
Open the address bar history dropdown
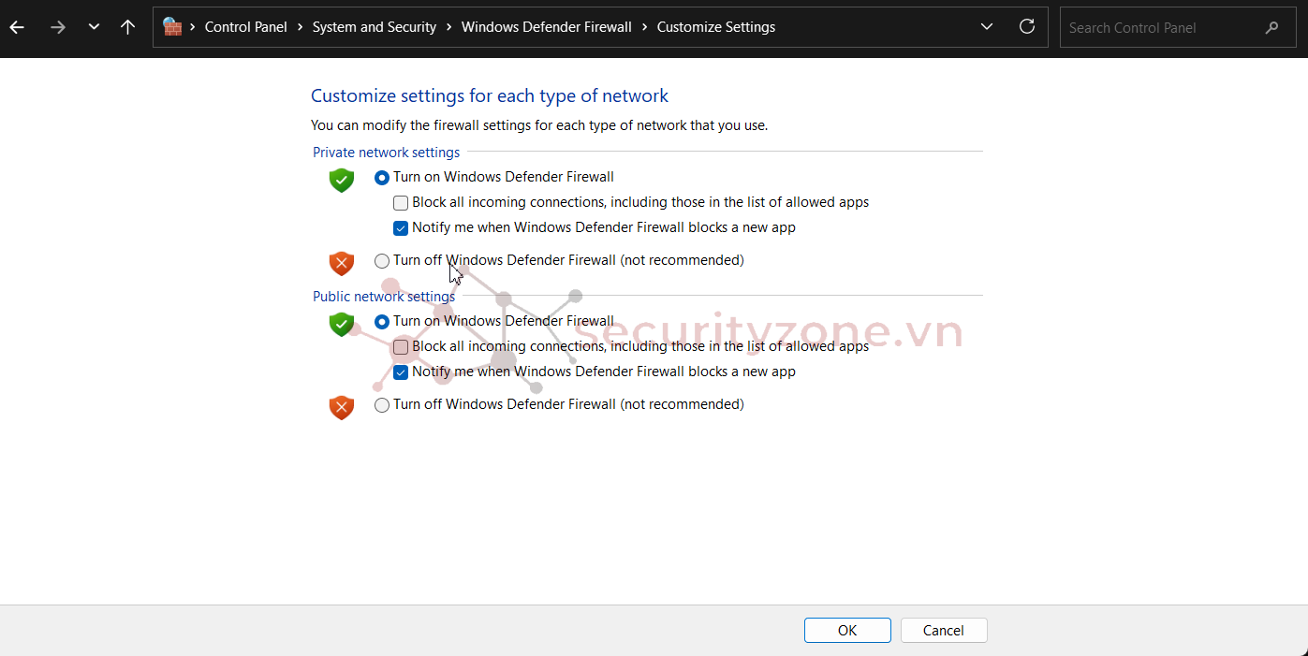(987, 27)
